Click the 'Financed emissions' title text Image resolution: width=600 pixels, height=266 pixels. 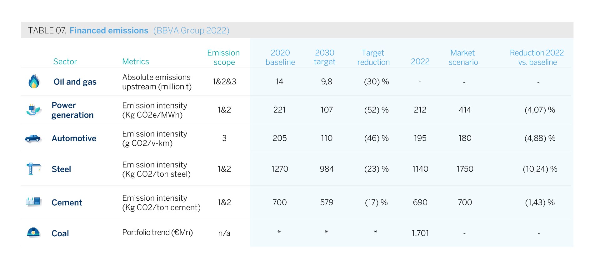pyautogui.click(x=109, y=31)
